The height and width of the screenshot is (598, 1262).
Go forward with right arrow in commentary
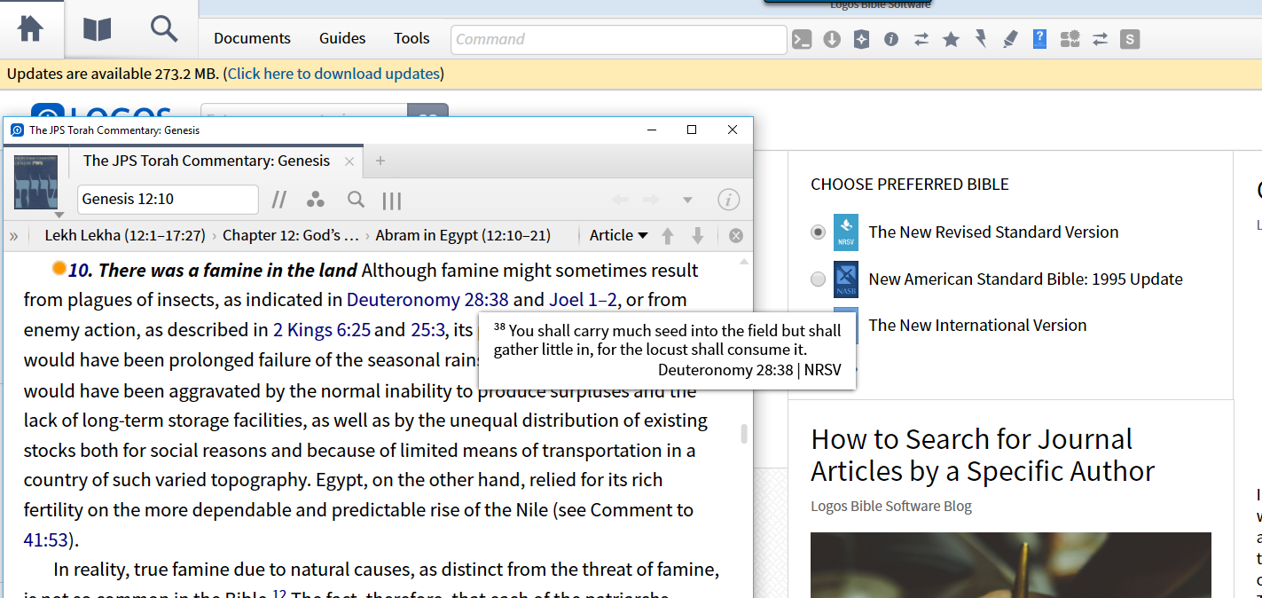(652, 200)
